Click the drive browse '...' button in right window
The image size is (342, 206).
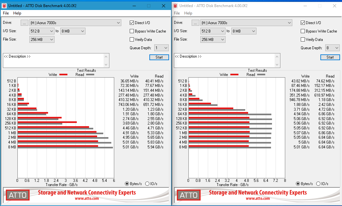point(196,23)
